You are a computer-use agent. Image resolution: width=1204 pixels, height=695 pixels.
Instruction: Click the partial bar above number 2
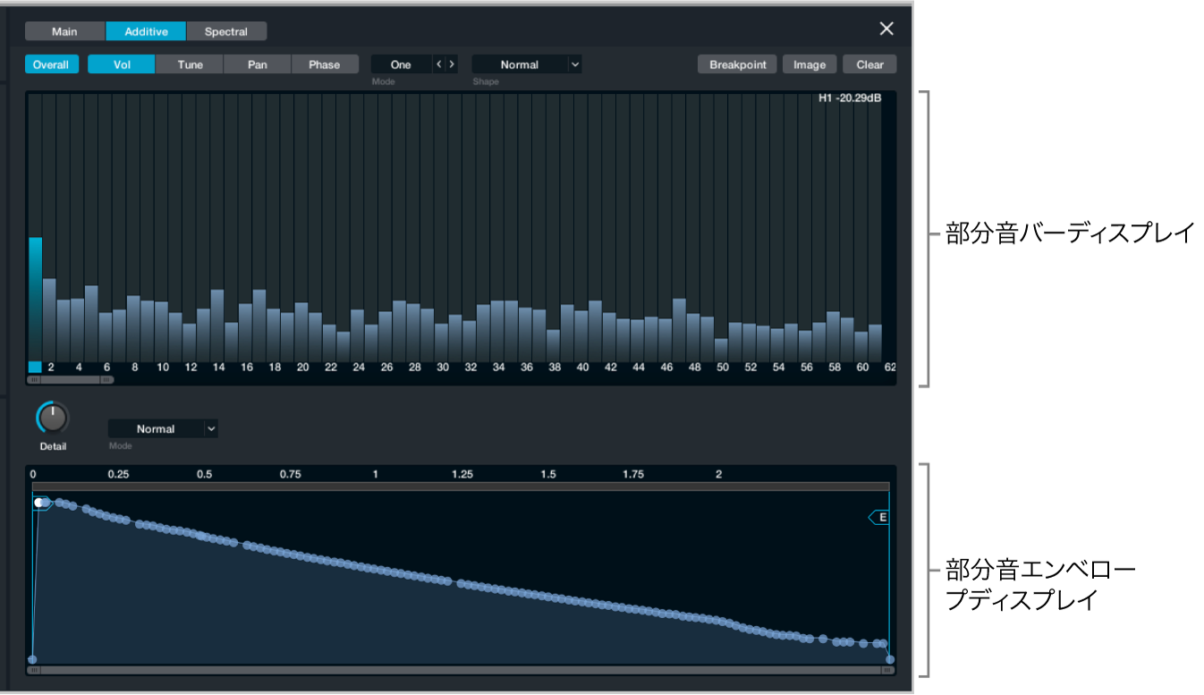coord(49,319)
